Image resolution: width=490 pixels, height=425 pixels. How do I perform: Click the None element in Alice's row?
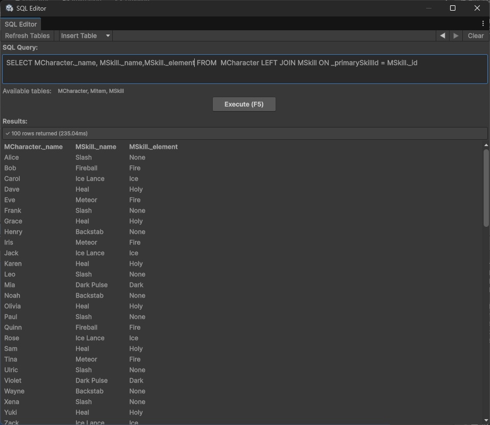pos(137,157)
